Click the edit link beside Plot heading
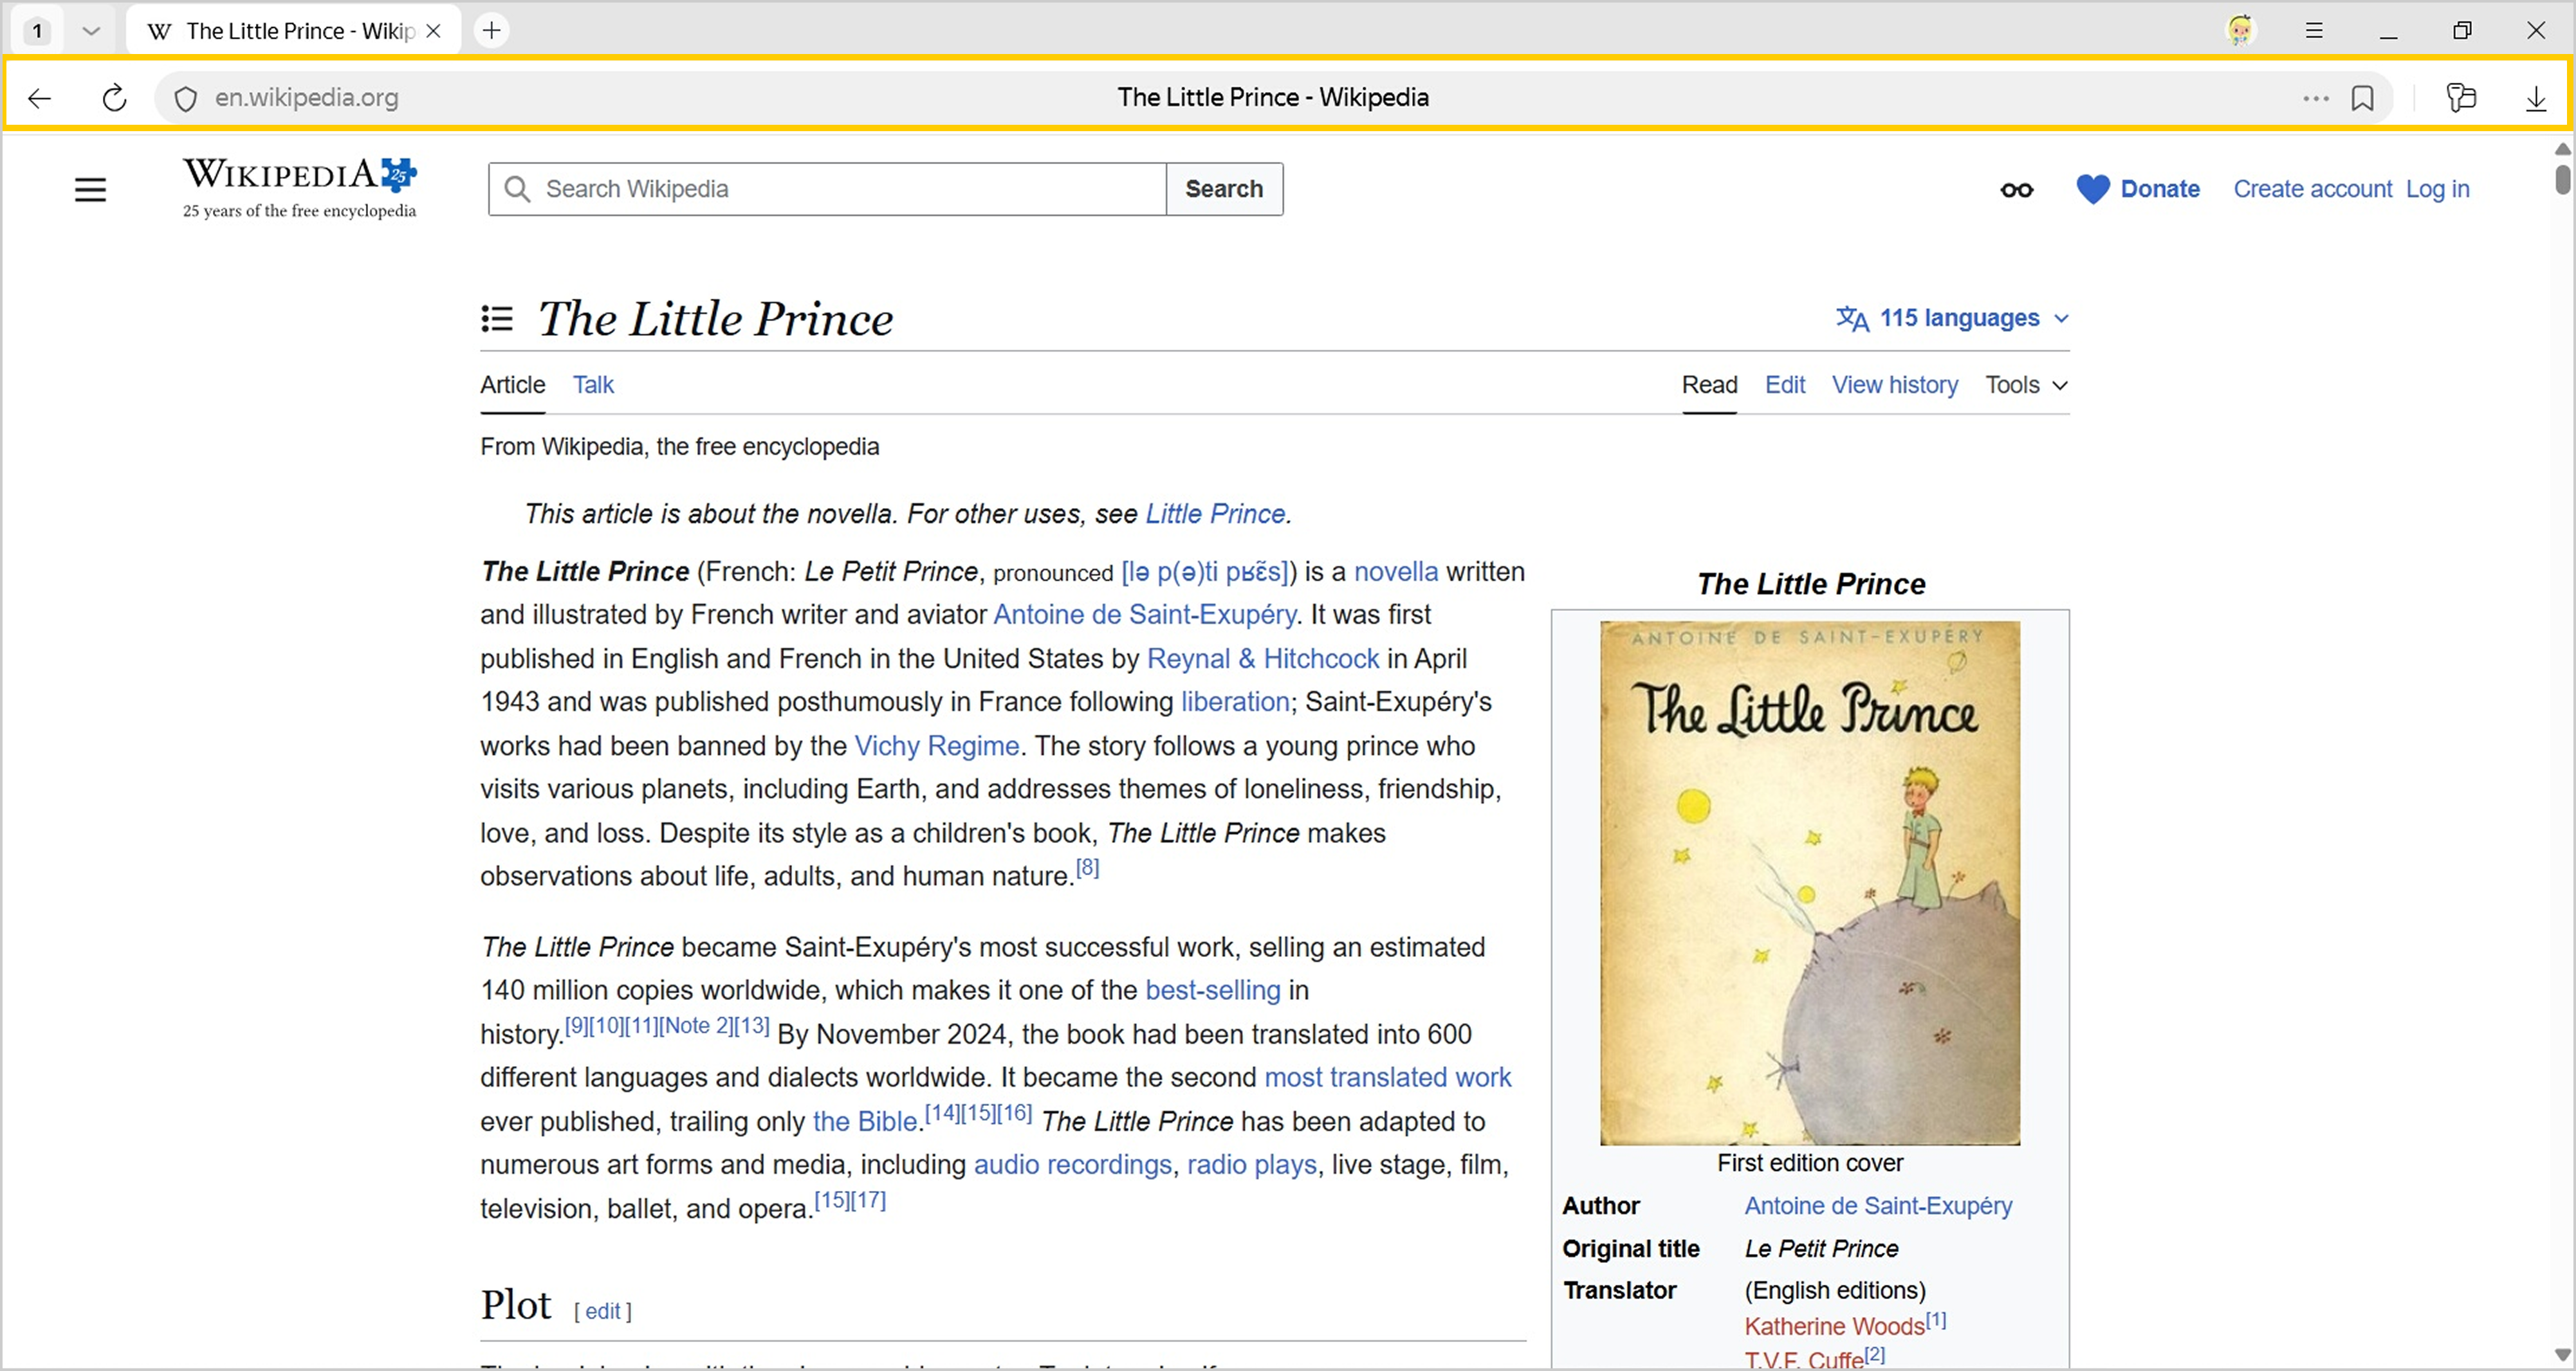 pyautogui.click(x=603, y=1311)
